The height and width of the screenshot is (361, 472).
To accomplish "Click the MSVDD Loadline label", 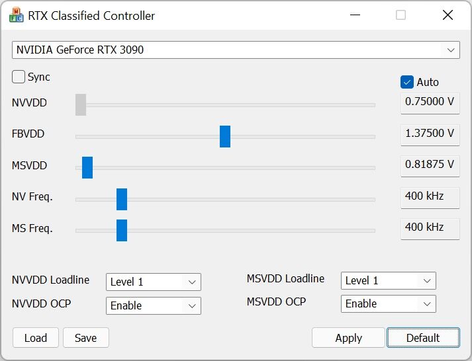I will pyautogui.click(x=285, y=278).
